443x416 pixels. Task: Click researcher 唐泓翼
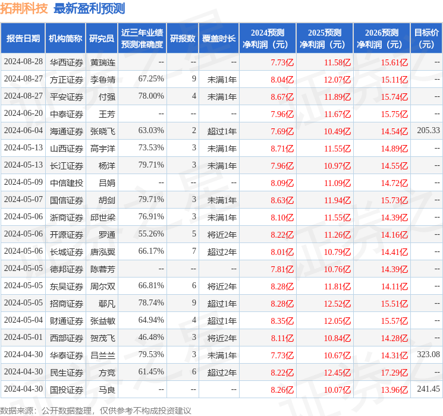coord(103,252)
